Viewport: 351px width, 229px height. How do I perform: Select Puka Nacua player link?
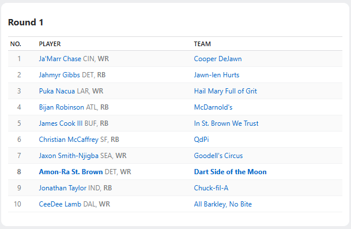[57, 91]
